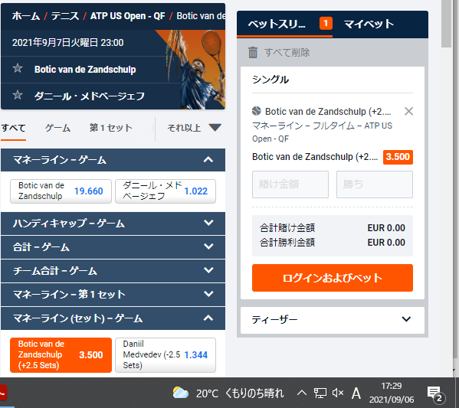459x408 pixels.
Task: Open weather widget in taskbar
Action: pos(228,393)
